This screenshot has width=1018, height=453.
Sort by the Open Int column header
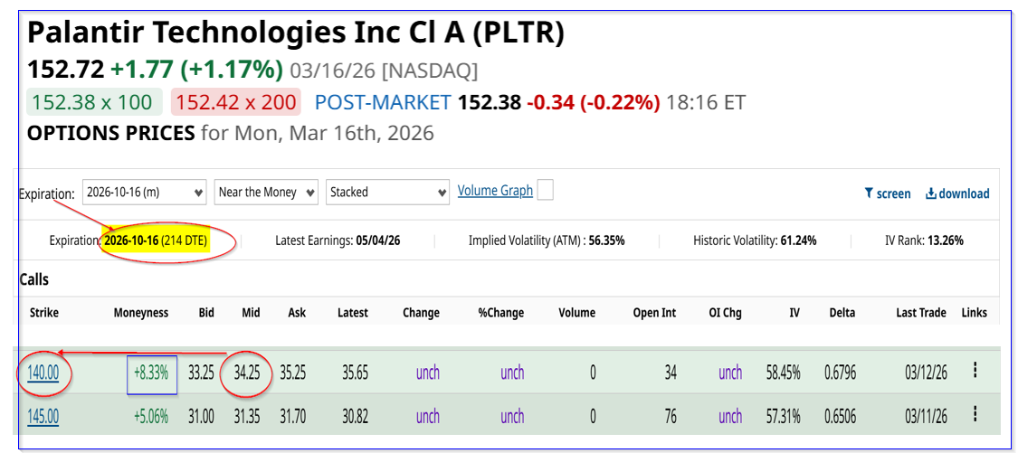(654, 313)
